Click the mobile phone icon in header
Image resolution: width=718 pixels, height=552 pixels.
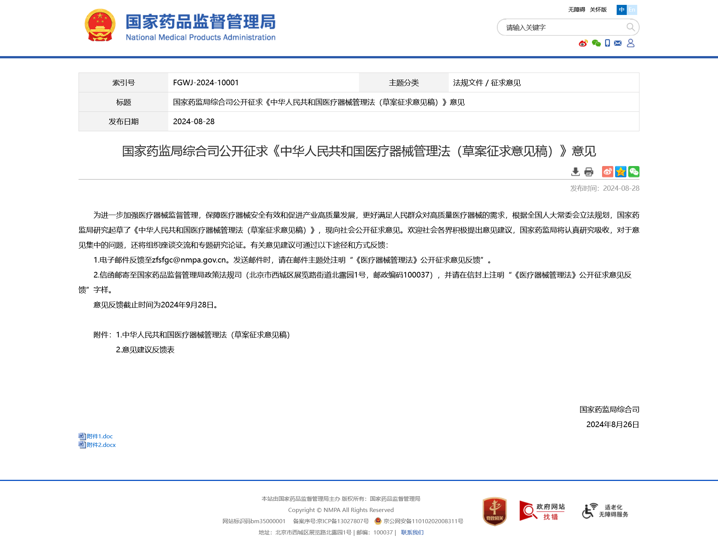pos(607,43)
